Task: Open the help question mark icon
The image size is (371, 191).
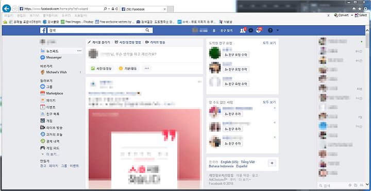Action: pos(270,30)
